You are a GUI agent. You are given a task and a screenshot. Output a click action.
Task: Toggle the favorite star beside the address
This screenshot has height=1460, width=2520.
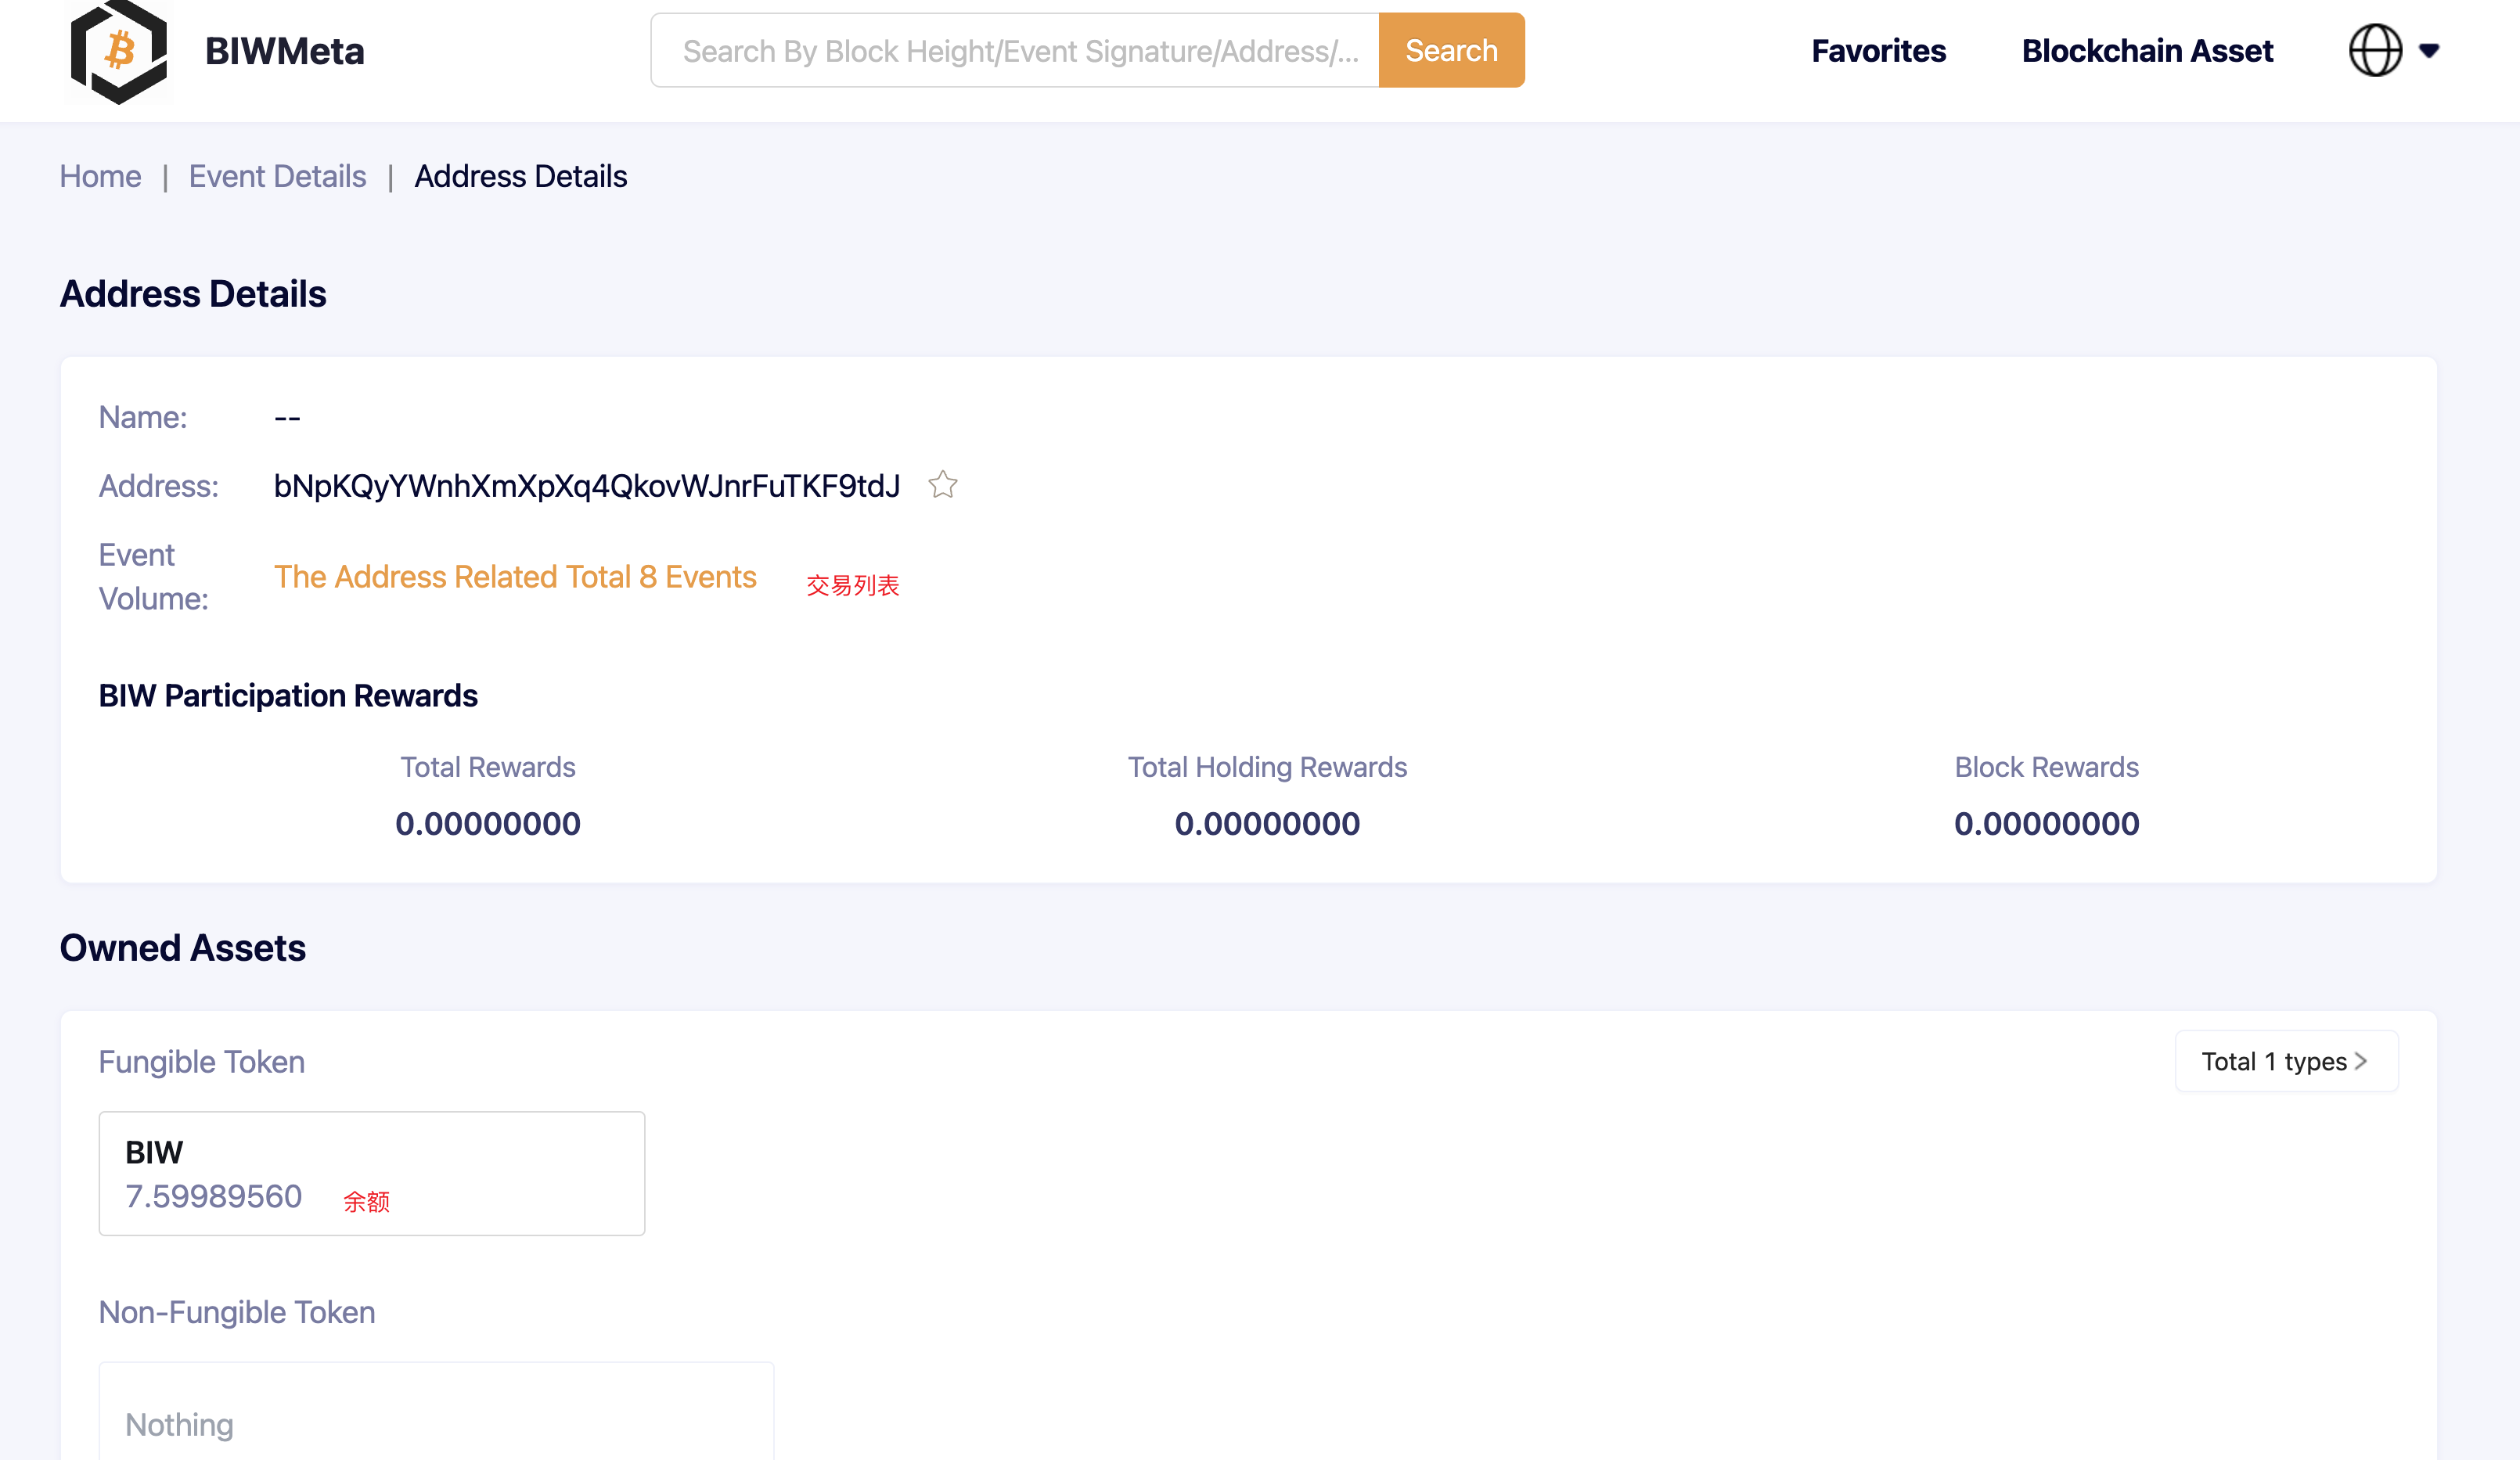click(942, 485)
